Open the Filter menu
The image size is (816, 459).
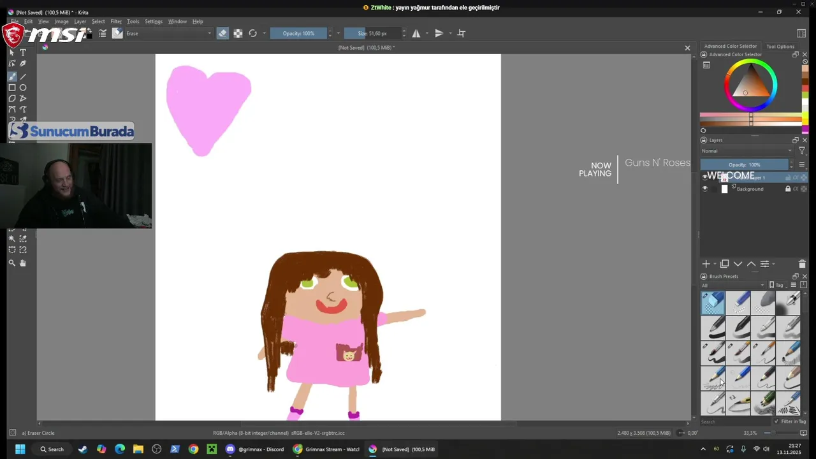point(116,22)
